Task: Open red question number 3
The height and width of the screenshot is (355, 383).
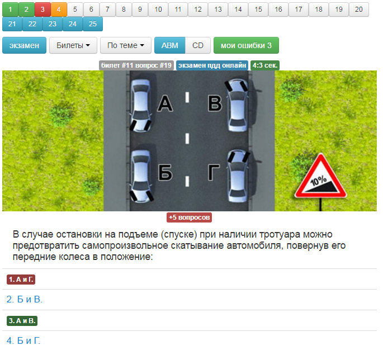Action: click(42, 10)
